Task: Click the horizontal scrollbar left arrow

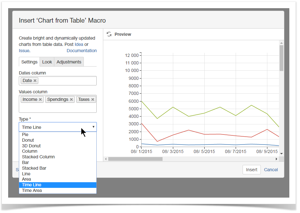Action: point(106,159)
